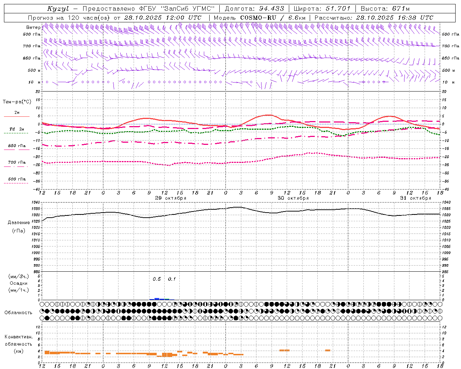
Task: Click 700 гПа entry in temperature legend
Action: [x=17, y=163]
